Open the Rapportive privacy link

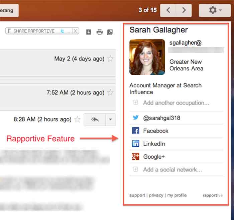(156, 195)
